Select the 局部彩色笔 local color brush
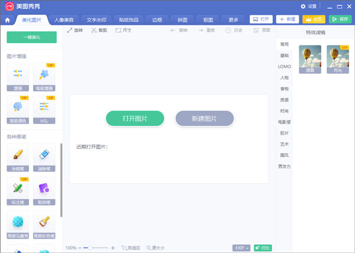The width and height of the screenshot is (355, 253). pyautogui.click(x=44, y=225)
